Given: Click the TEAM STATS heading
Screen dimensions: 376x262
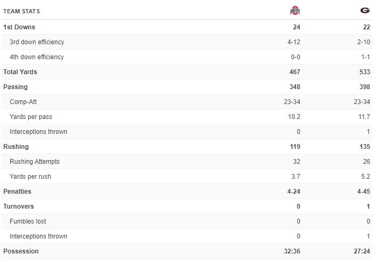Looking at the screenshot, I should coord(21,11).
